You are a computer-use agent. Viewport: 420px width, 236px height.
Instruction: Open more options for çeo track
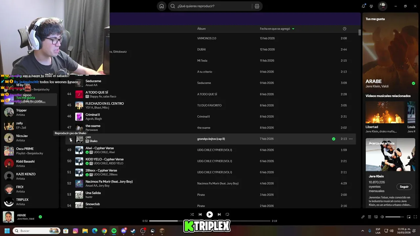point(351,139)
